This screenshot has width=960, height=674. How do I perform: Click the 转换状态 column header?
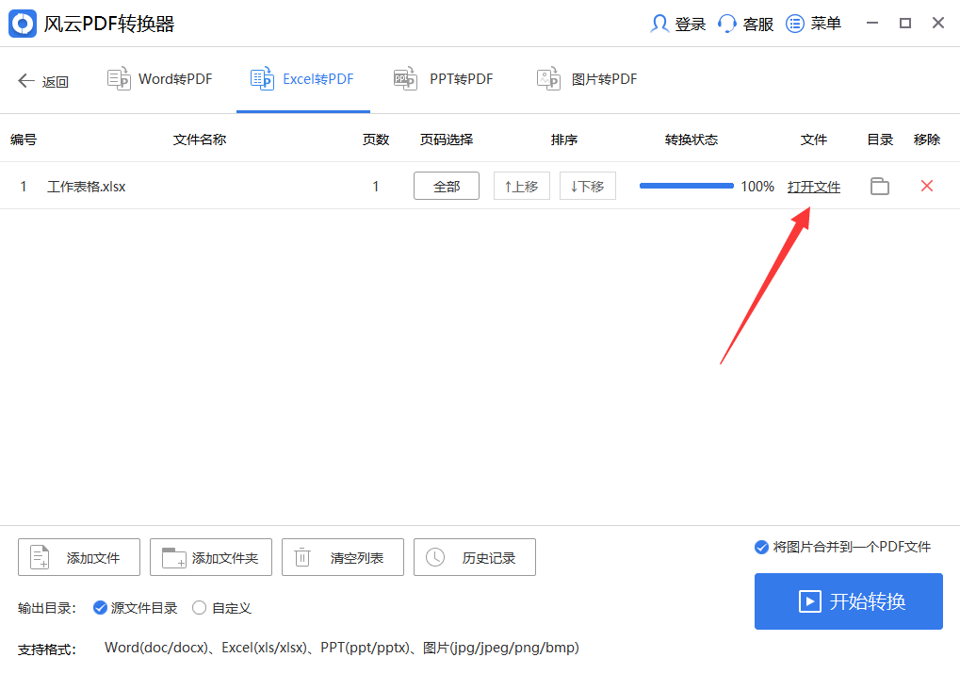click(692, 140)
